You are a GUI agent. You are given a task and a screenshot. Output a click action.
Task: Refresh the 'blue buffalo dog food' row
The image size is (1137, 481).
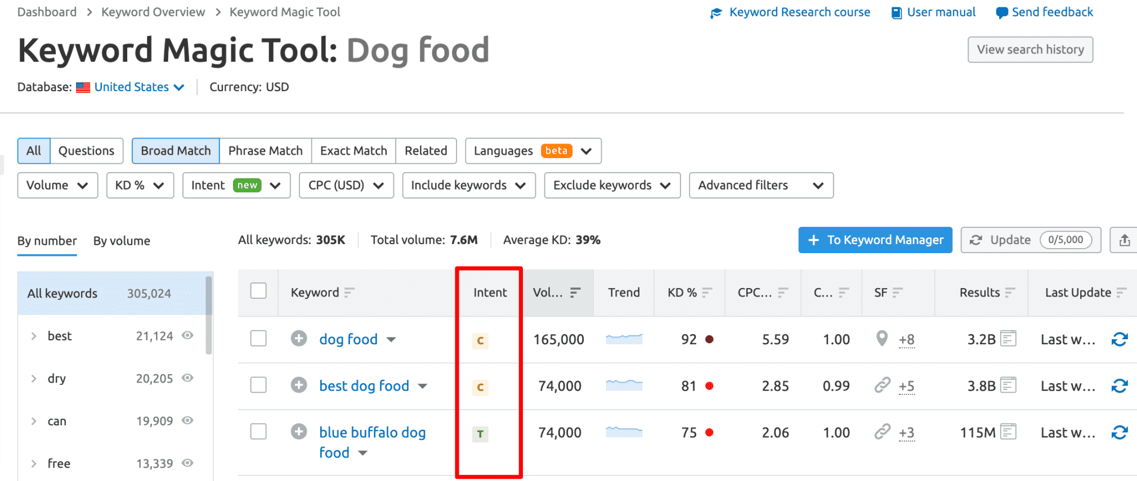[1120, 433]
